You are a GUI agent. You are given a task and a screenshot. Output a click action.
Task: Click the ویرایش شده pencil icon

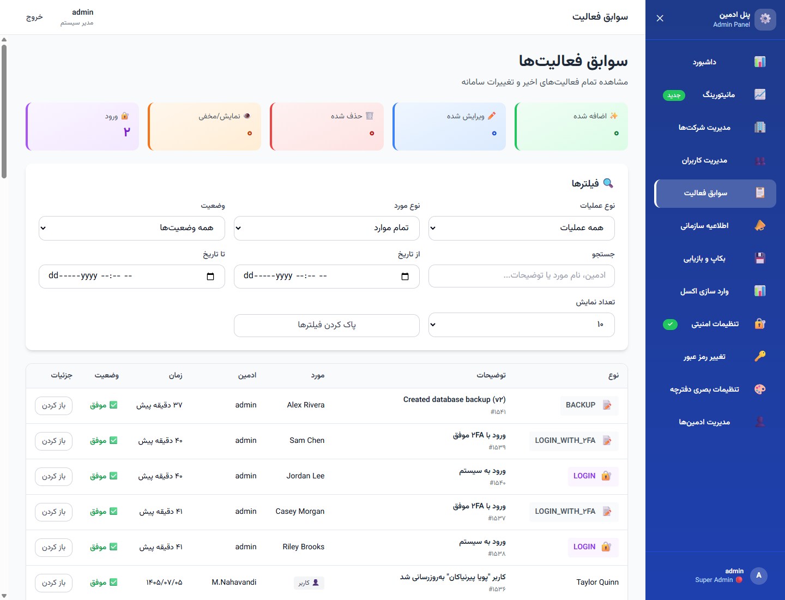(492, 116)
